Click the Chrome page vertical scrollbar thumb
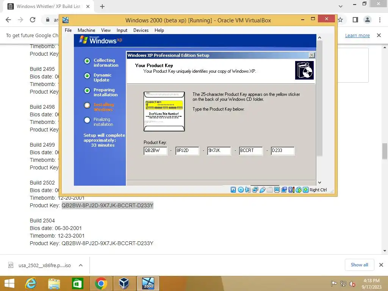The height and width of the screenshot is (291, 388). point(385,151)
